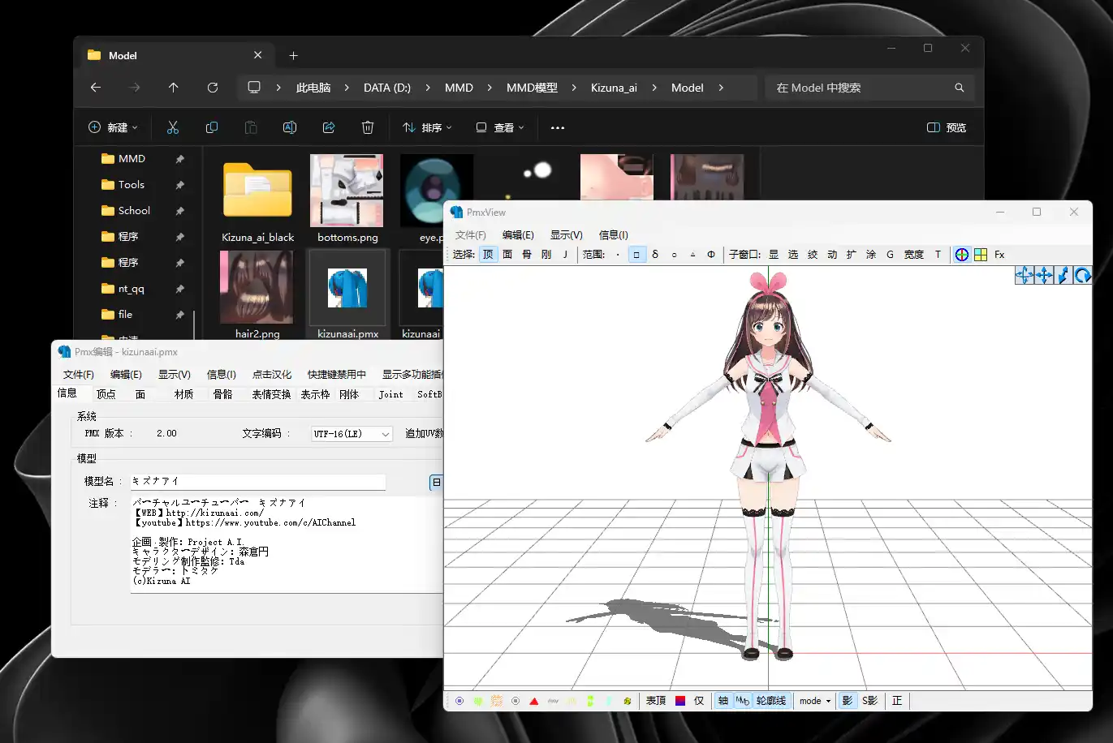The height and width of the screenshot is (743, 1113).
Task: Click the Rename icon in Explorer toolbar
Action: [290, 127]
